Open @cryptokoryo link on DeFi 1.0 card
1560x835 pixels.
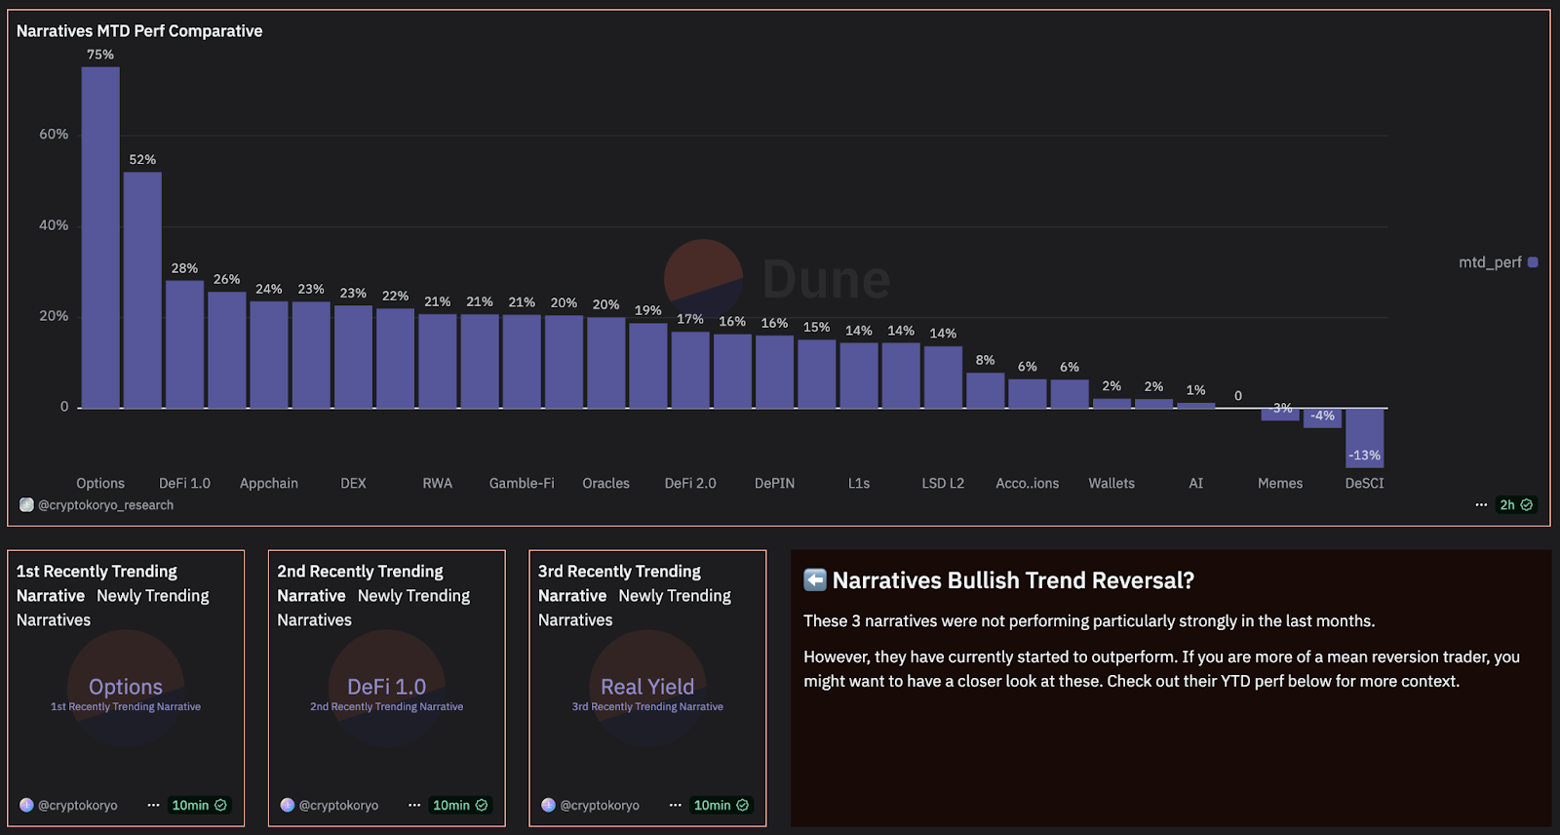coord(338,805)
